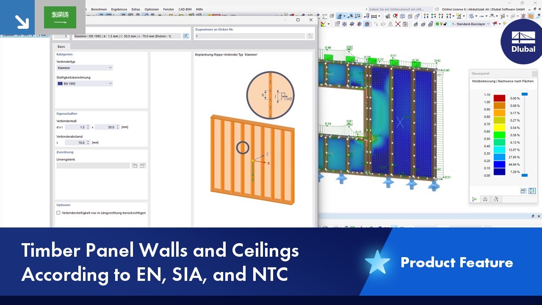Click the red 1.10 color swatch in Steuerpanel
542x305 pixels.
[499, 98]
